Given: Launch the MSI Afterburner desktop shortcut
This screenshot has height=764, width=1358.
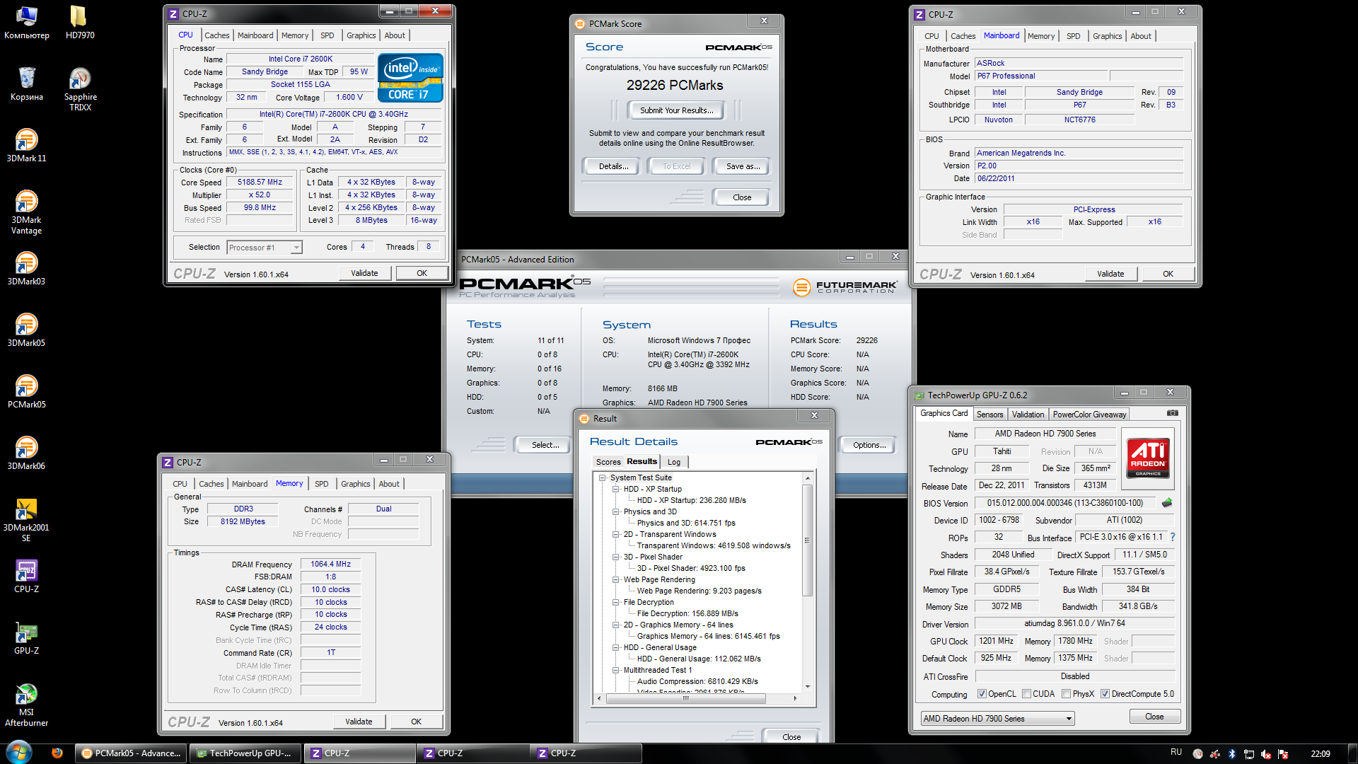Looking at the screenshot, I should [x=27, y=705].
